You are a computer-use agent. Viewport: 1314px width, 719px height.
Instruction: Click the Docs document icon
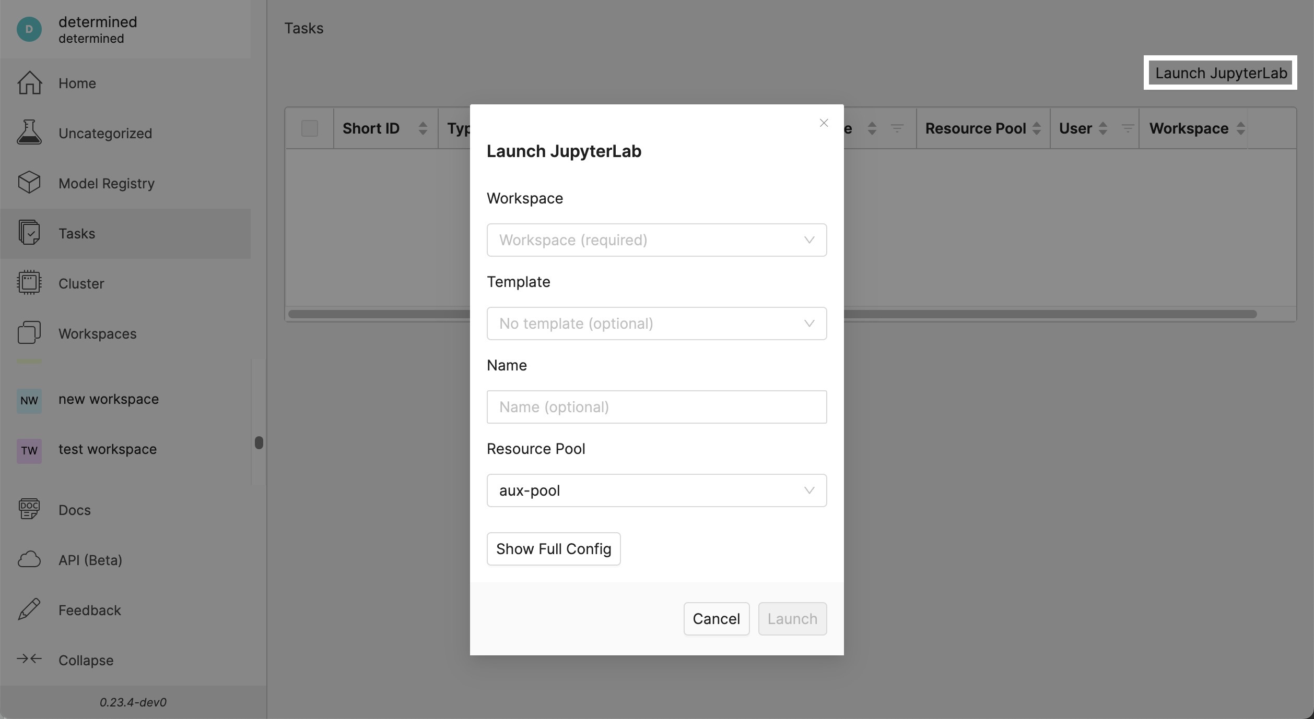pyautogui.click(x=29, y=509)
